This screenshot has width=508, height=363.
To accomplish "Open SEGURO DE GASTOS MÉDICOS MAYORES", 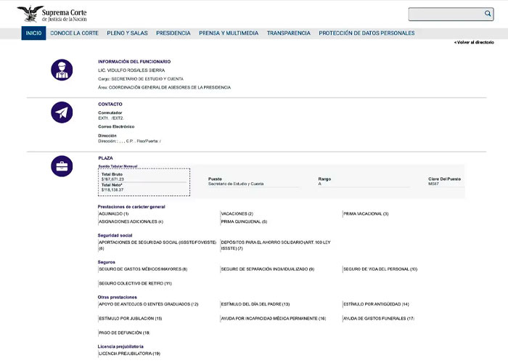I will pos(143,269).
